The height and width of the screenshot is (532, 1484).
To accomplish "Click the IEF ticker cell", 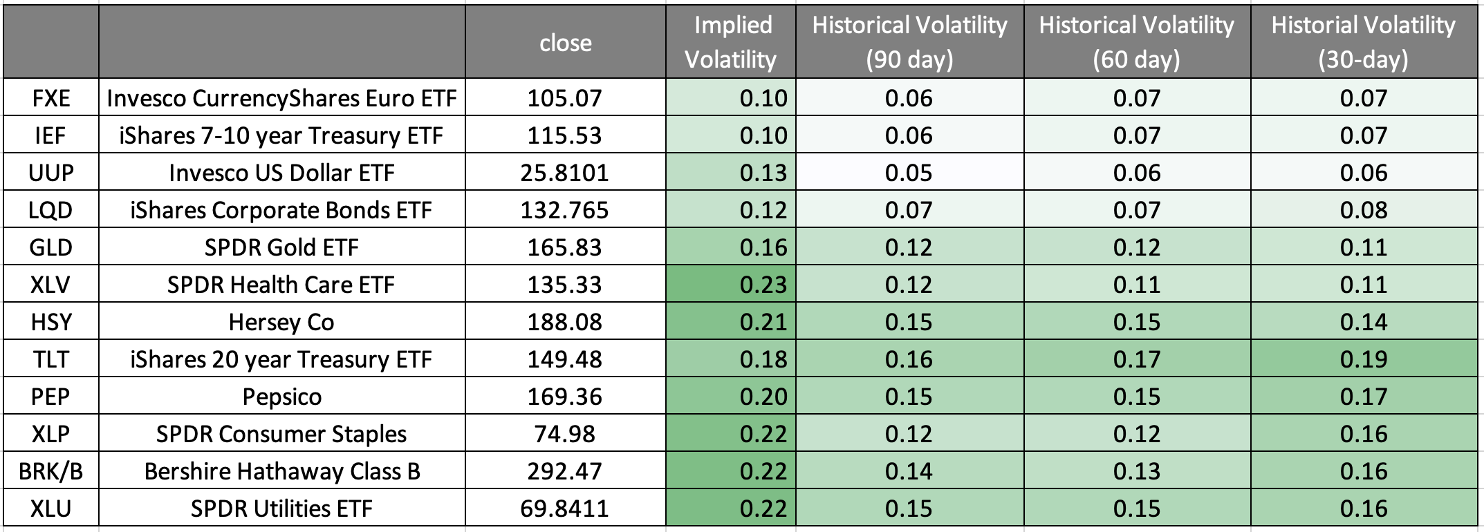I will (x=51, y=135).
